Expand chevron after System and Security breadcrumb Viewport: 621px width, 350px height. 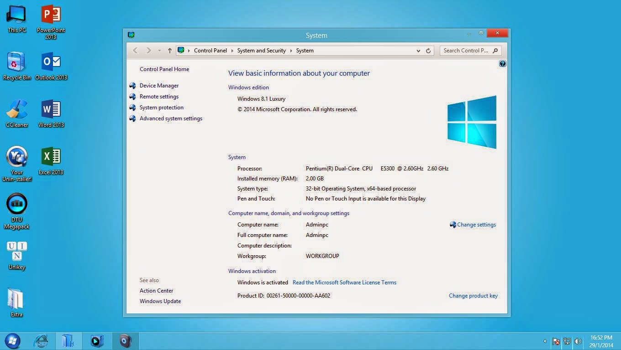(x=291, y=51)
